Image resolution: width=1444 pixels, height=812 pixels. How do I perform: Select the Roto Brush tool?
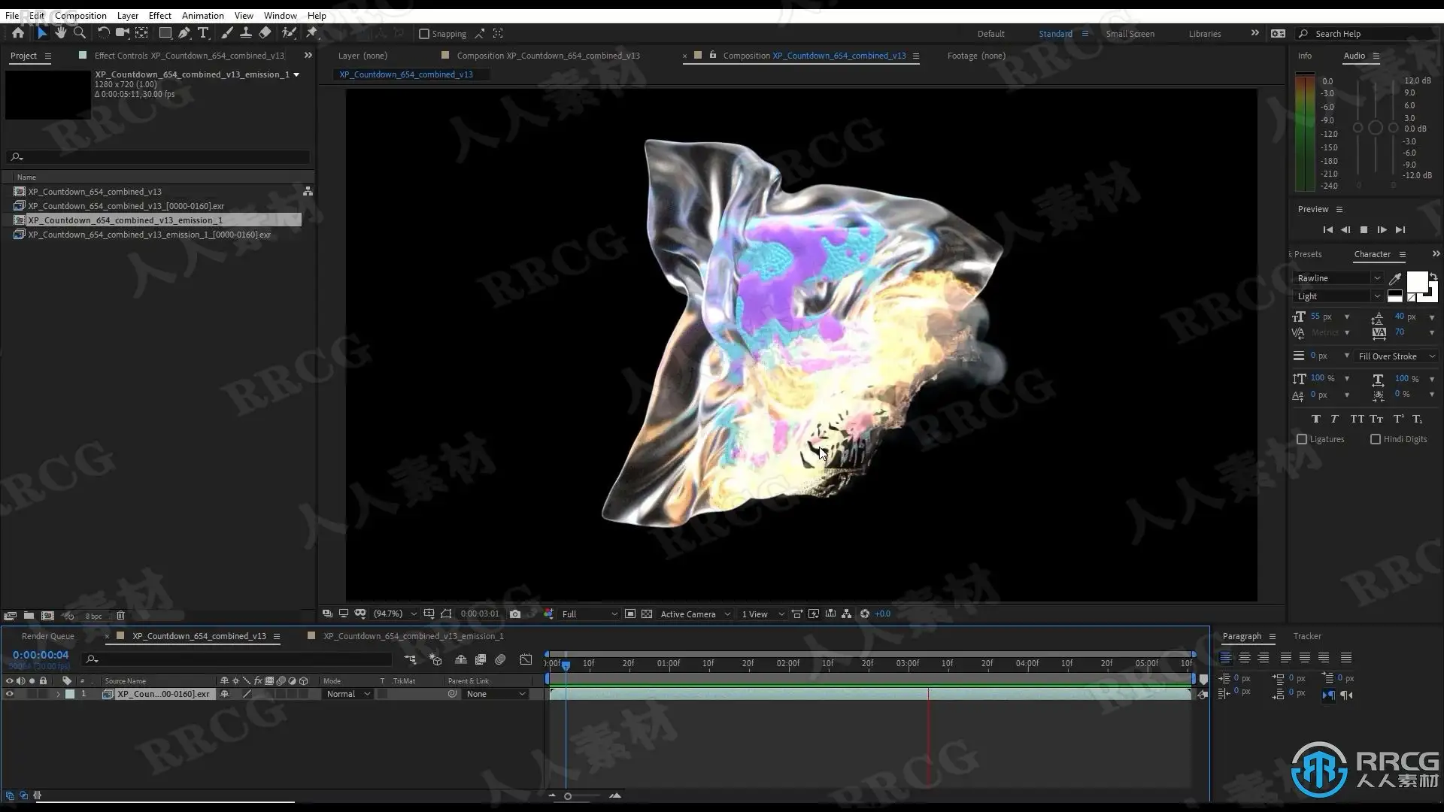point(289,33)
